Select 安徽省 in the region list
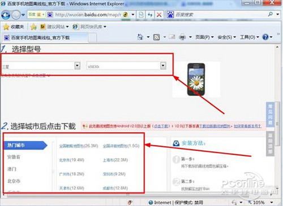Image resolution: width=283 pixels, height=206 pixels. click(x=14, y=157)
